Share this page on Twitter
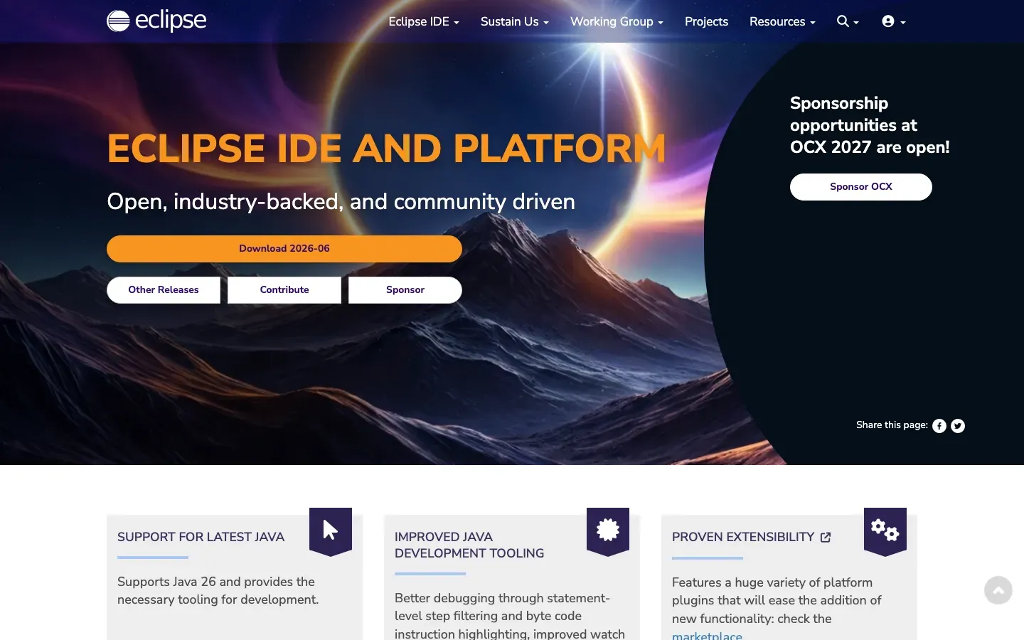Screen dimensions: 1024x640 [x=958, y=426]
